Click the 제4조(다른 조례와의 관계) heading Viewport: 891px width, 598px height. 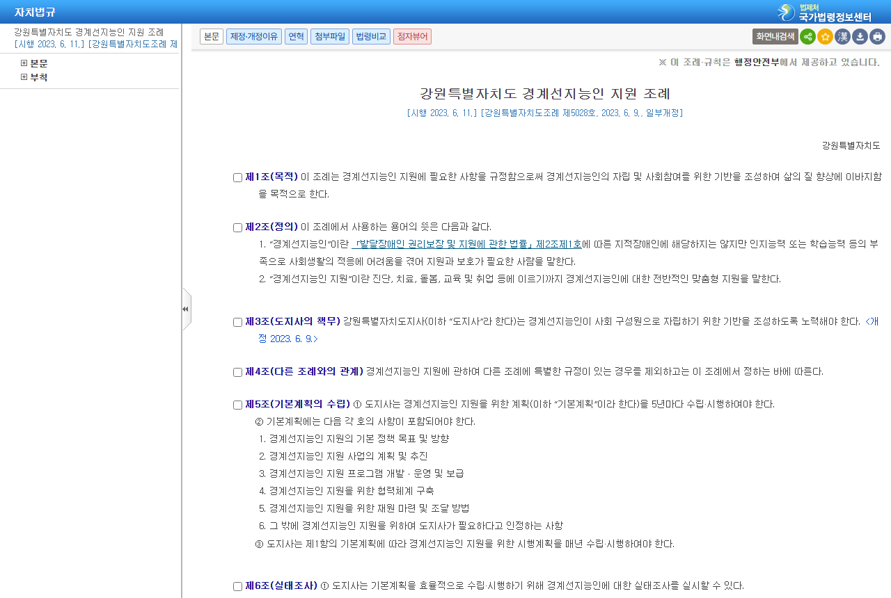[304, 371]
